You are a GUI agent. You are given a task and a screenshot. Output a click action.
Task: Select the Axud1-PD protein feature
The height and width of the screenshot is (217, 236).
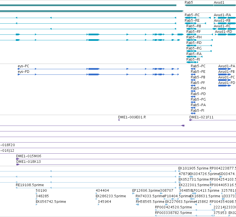pyautogui.click(x=227, y=83)
